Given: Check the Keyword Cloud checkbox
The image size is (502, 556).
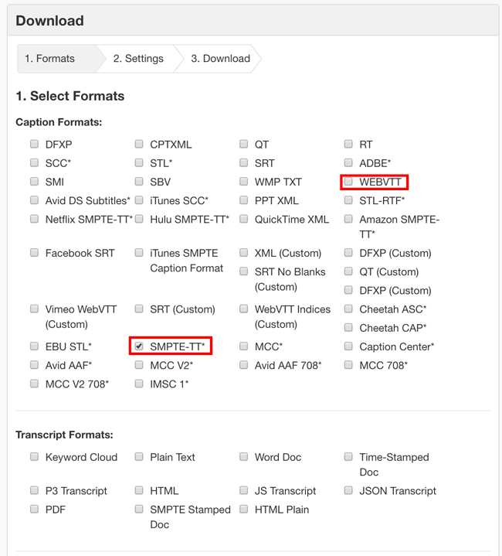Looking at the screenshot, I should click(35, 457).
